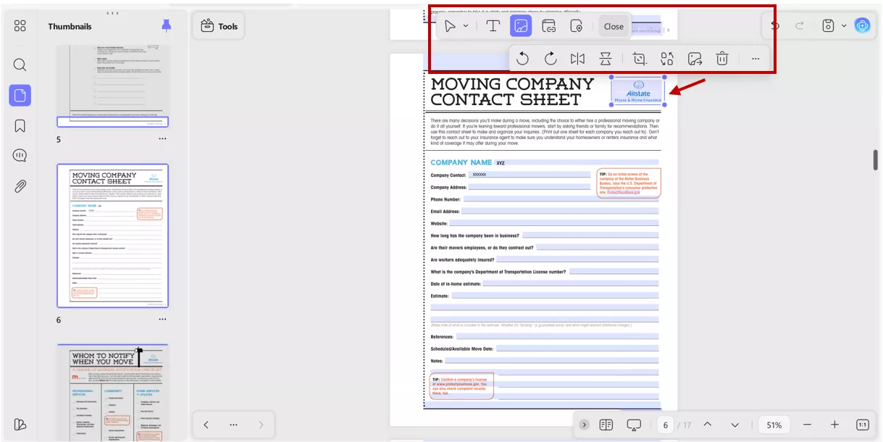
Task: Open the Comments panel in sidebar
Action: 20,156
